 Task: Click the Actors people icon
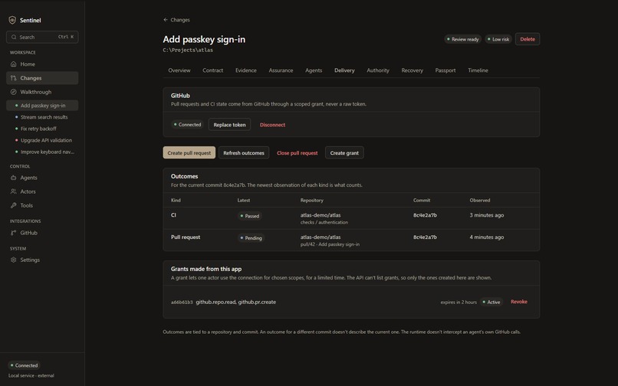point(13,191)
